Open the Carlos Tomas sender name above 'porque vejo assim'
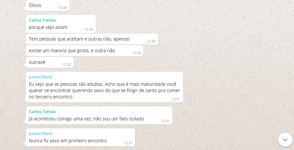The width and height of the screenshot is (294, 150). tap(42, 20)
